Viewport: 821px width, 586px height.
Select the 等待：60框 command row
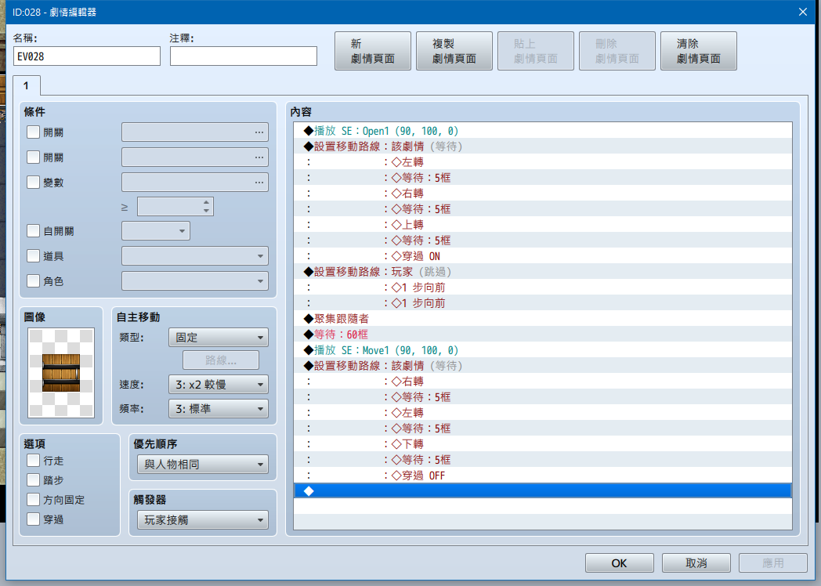[542, 334]
